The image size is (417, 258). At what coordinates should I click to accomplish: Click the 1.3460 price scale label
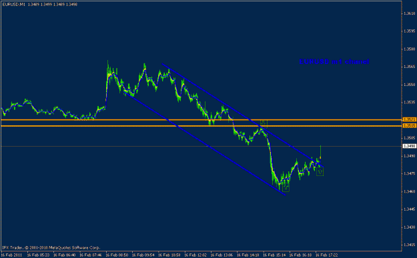[x=410, y=191]
